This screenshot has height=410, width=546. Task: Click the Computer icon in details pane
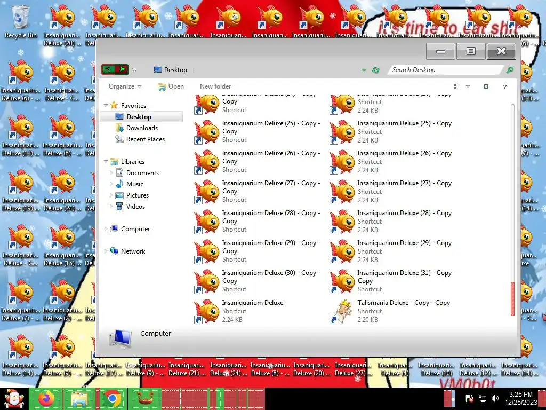point(121,339)
